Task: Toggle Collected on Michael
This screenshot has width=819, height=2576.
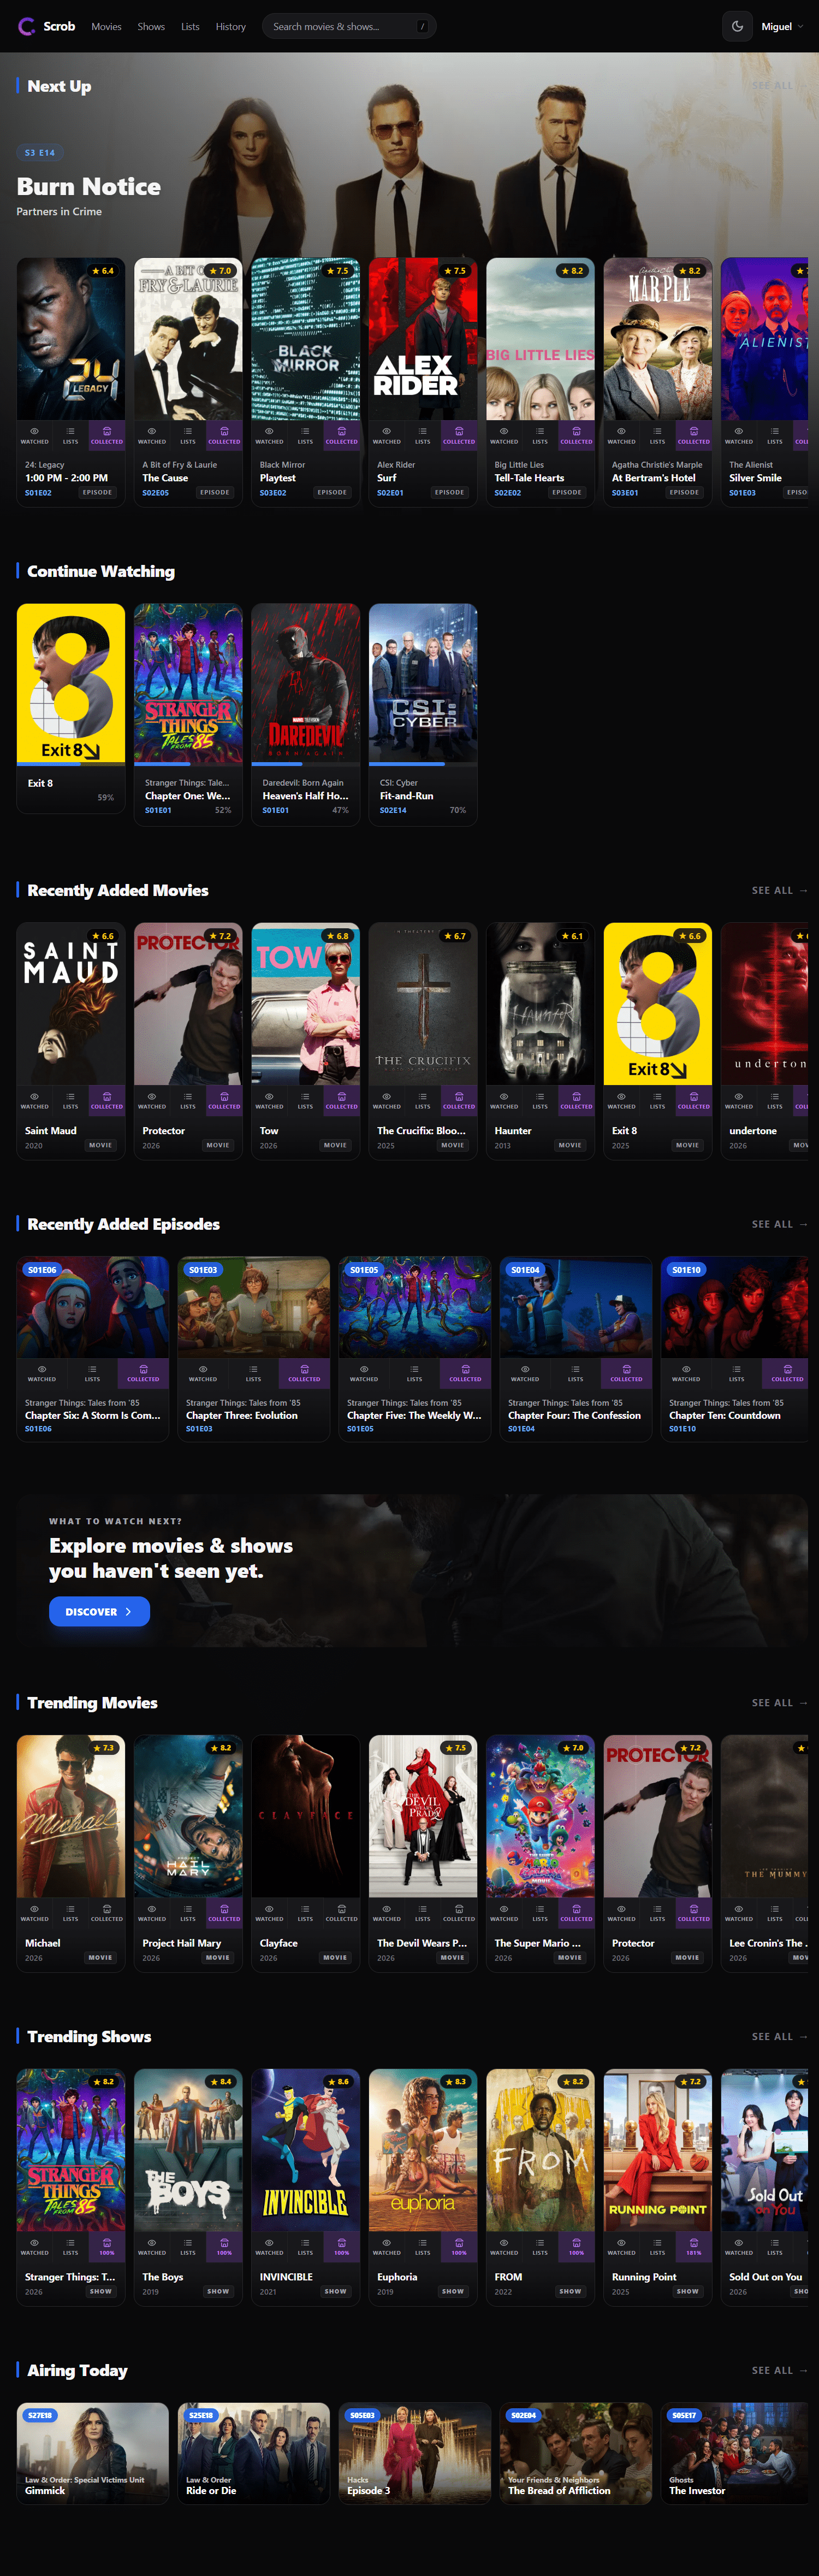Action: (x=107, y=1912)
